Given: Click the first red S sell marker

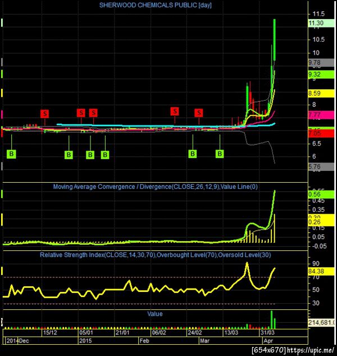Looking at the screenshot, I should 45,114.
